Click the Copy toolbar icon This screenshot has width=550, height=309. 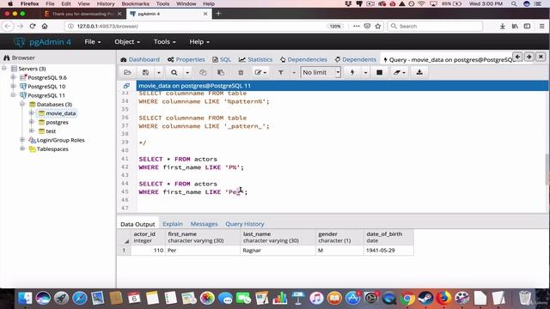(203, 72)
